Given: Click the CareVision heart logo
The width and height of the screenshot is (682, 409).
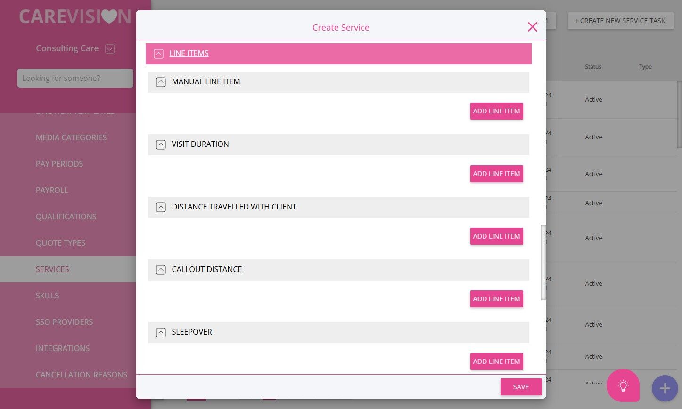Looking at the screenshot, I should pyautogui.click(x=75, y=16).
